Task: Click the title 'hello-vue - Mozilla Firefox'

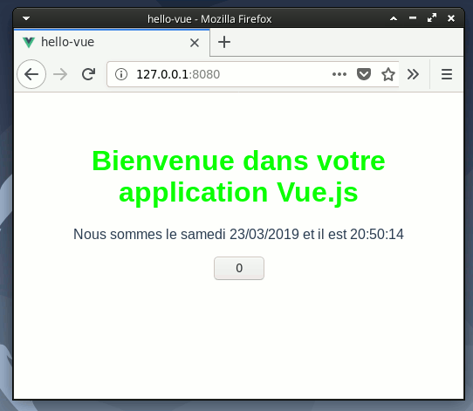Action: point(209,19)
